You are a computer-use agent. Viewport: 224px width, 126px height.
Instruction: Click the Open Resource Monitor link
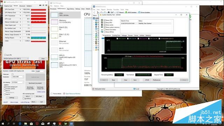coord(73,94)
